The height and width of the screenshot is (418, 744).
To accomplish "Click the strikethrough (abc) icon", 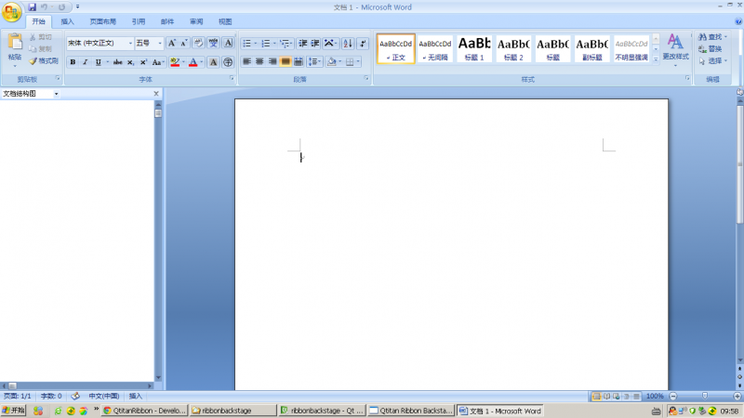I will pyautogui.click(x=117, y=62).
